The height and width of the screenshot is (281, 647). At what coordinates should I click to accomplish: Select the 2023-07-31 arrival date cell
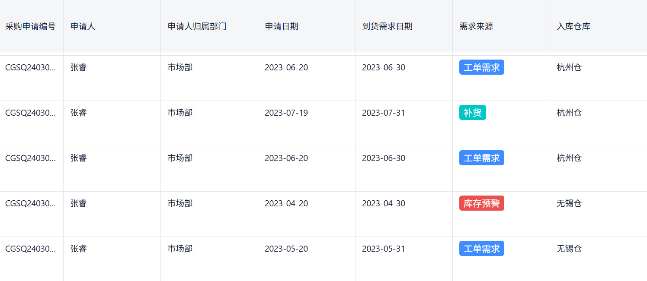(x=384, y=113)
